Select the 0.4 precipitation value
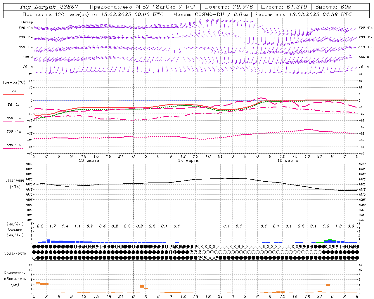374x299 pixels. (102, 226)
